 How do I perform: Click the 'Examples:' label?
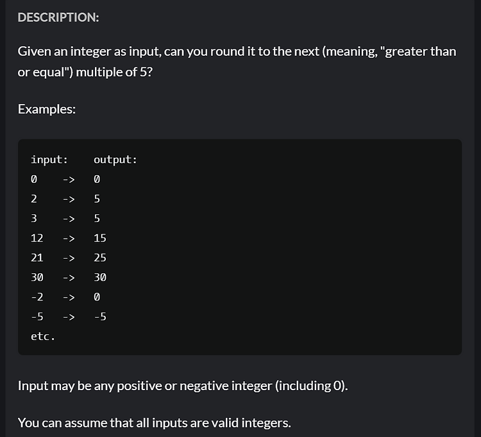[47, 109]
